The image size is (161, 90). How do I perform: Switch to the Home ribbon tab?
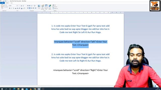click(x=7, y=3)
